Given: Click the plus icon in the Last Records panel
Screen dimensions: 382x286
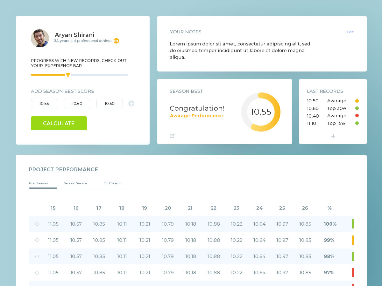Looking at the screenshot, I should [x=333, y=136].
